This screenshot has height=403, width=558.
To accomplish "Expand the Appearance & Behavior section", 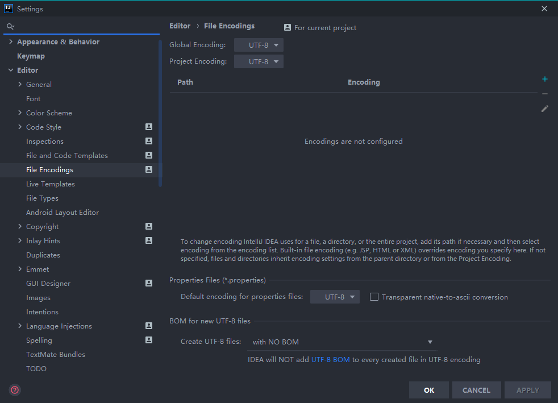I will tap(11, 42).
